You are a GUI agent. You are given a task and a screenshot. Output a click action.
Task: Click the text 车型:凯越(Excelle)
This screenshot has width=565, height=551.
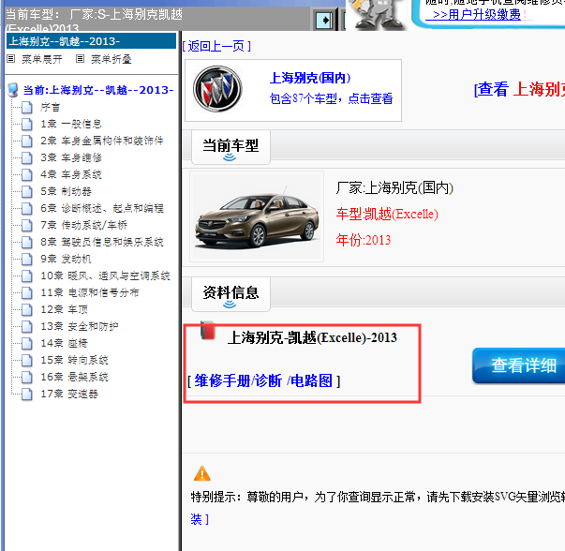(x=387, y=214)
